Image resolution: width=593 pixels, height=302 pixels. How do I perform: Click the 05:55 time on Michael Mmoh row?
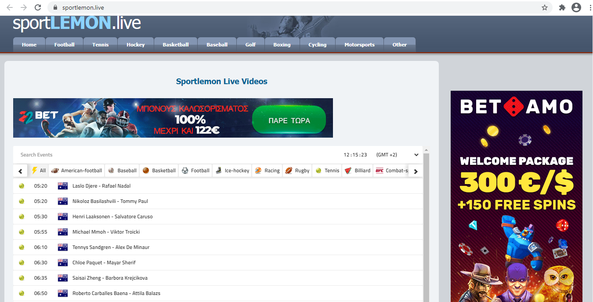[40, 232]
